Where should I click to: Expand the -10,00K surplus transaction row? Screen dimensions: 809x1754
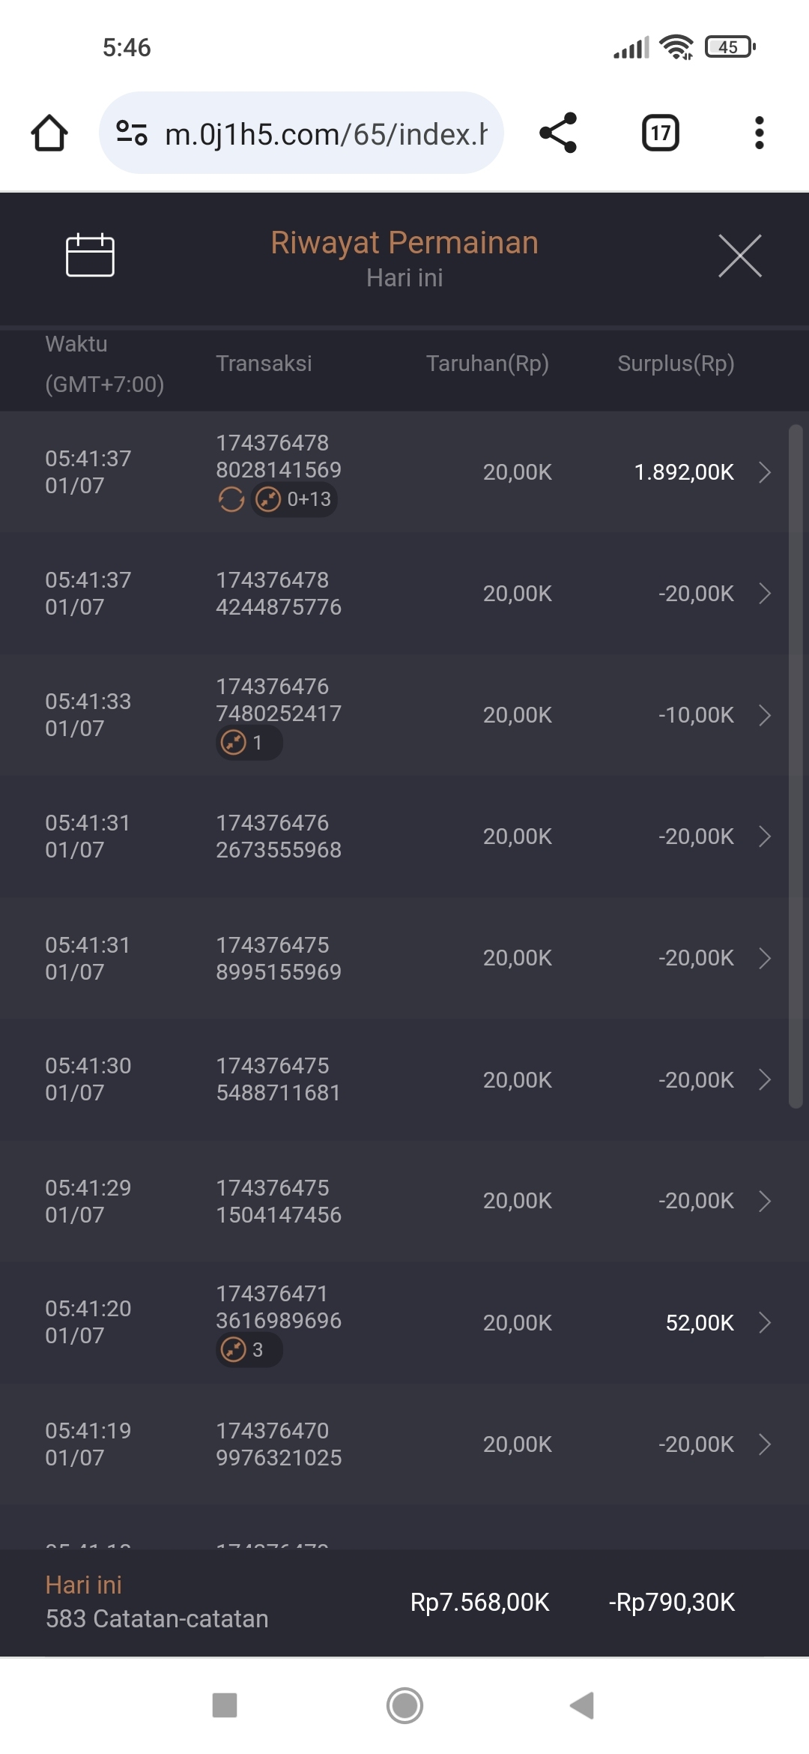point(764,715)
